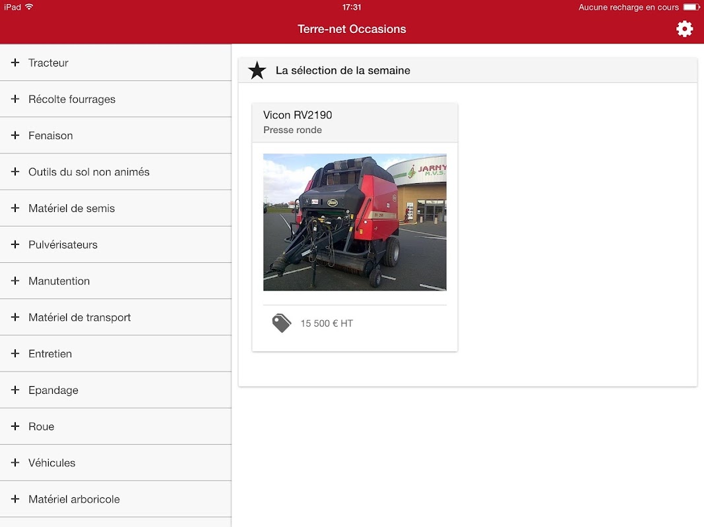Choose the Fenaison category label
This screenshot has width=704, height=527.
pos(50,135)
